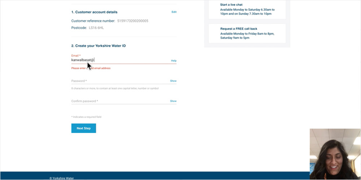361x180 pixels.
Task: Click the Edit link for account details
Action: (x=174, y=12)
